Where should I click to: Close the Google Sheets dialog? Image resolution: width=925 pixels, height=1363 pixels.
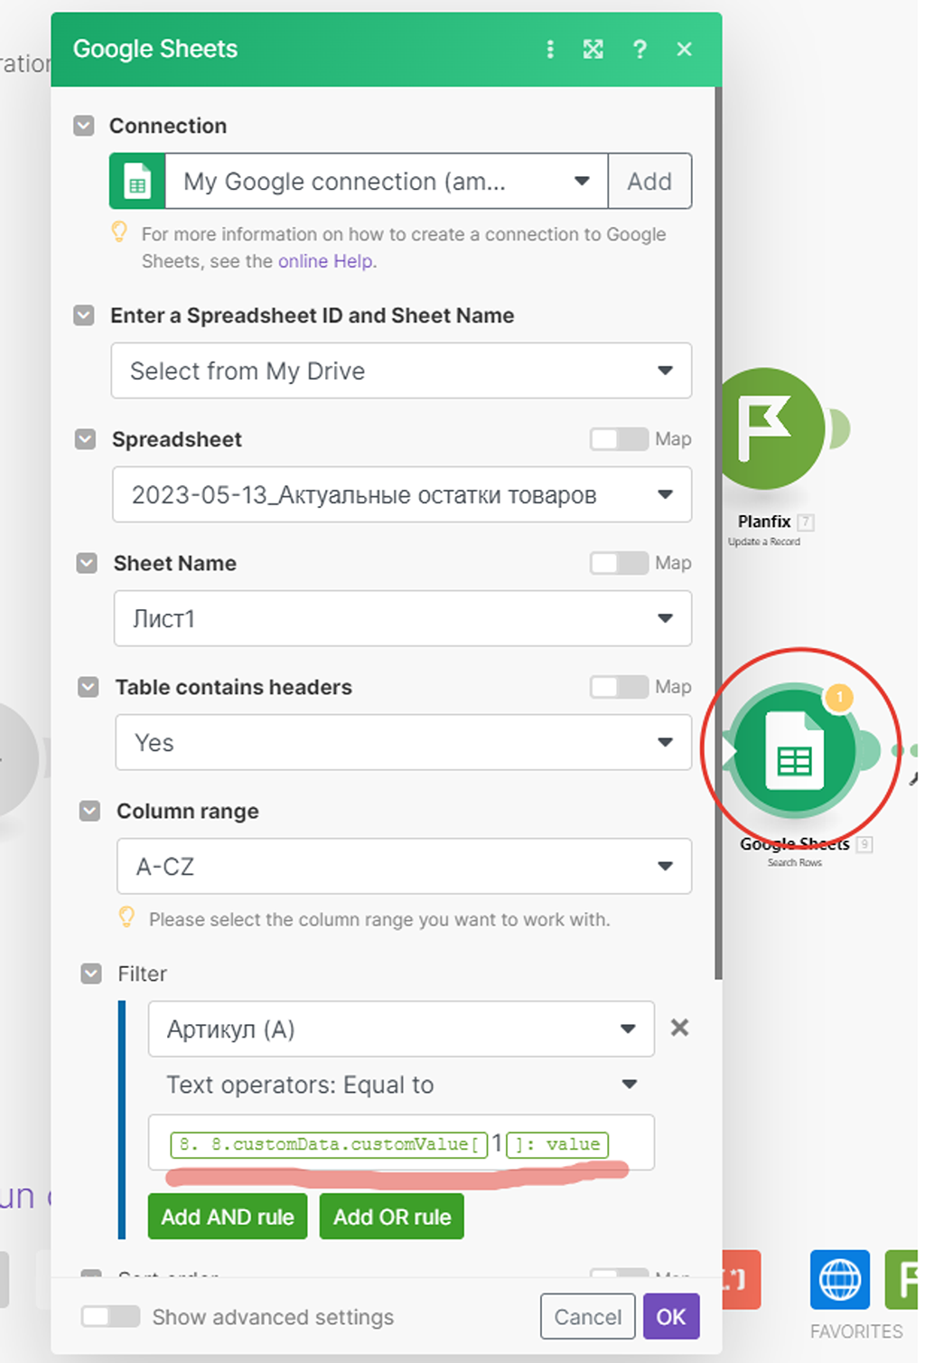(685, 50)
